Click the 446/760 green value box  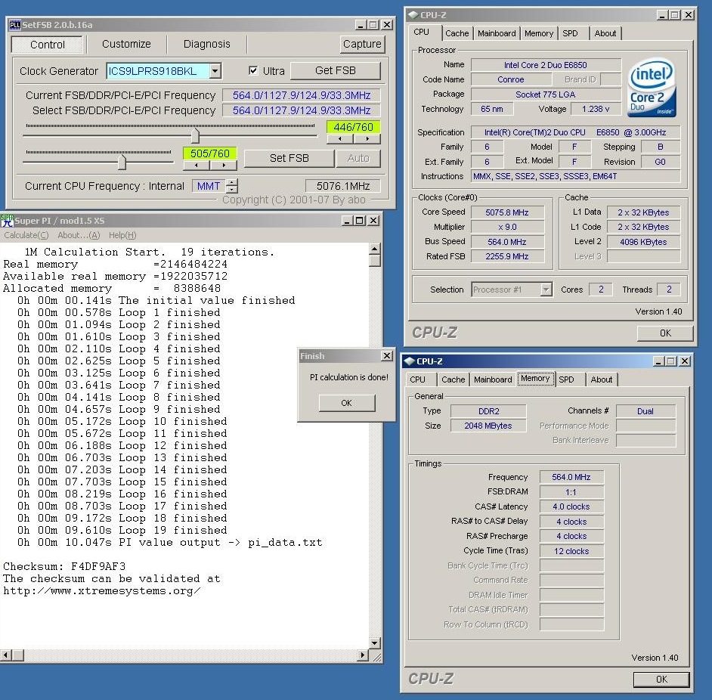point(353,127)
